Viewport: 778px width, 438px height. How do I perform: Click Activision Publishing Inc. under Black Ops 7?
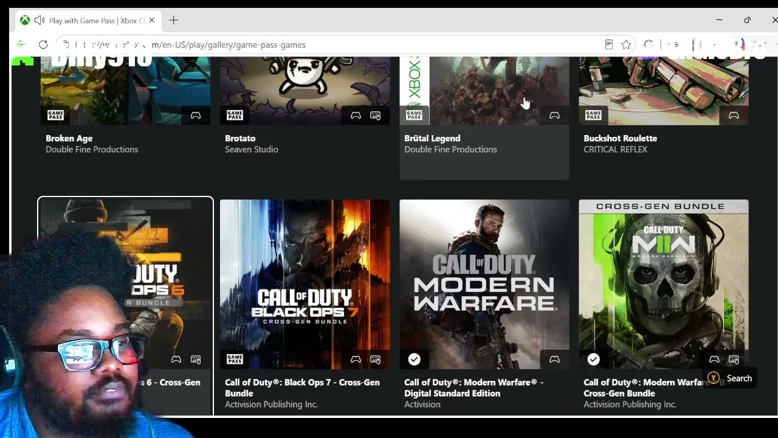[271, 404]
